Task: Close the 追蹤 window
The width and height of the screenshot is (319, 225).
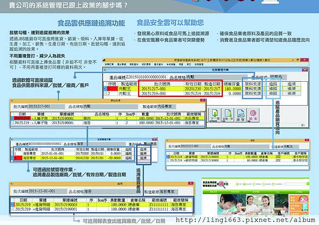Action: point(307,140)
